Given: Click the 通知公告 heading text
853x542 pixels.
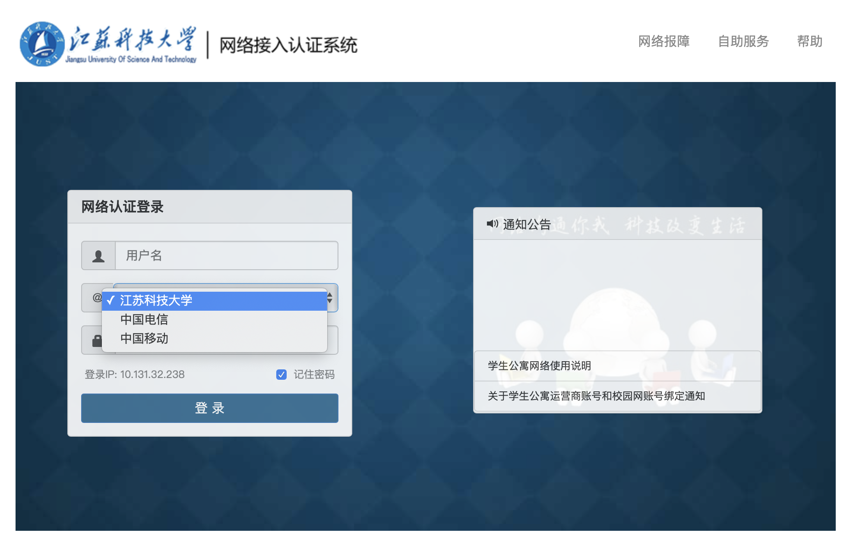Looking at the screenshot, I should point(527,224).
